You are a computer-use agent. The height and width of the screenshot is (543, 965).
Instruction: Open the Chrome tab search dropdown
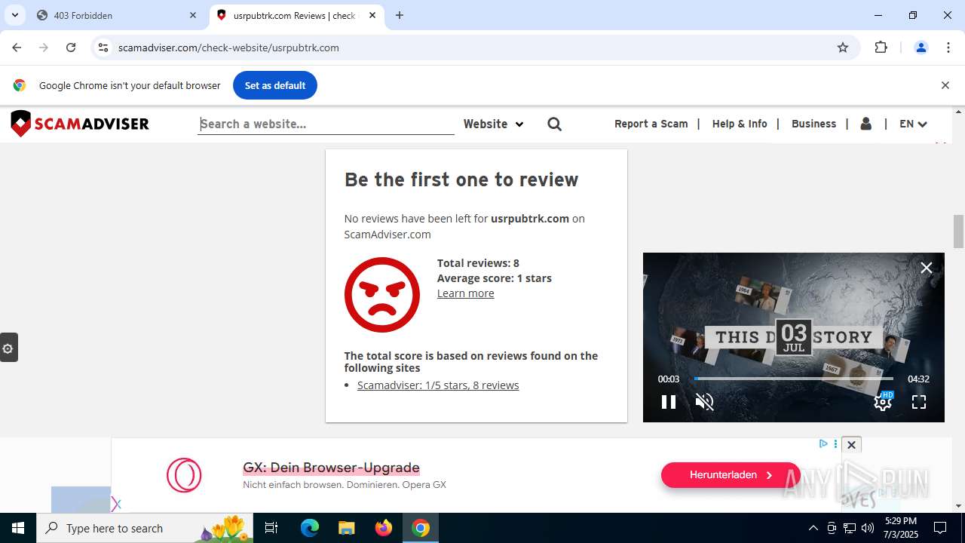pyautogui.click(x=14, y=15)
